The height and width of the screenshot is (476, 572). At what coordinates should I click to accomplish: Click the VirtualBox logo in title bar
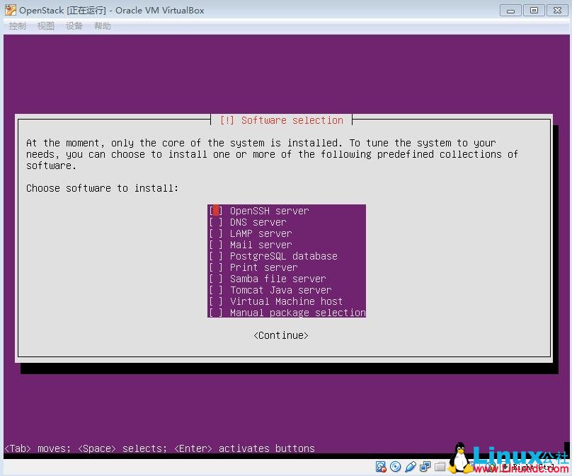pos(8,10)
